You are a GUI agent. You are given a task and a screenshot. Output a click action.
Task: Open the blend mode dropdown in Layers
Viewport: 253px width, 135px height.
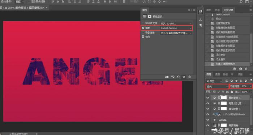(217, 87)
